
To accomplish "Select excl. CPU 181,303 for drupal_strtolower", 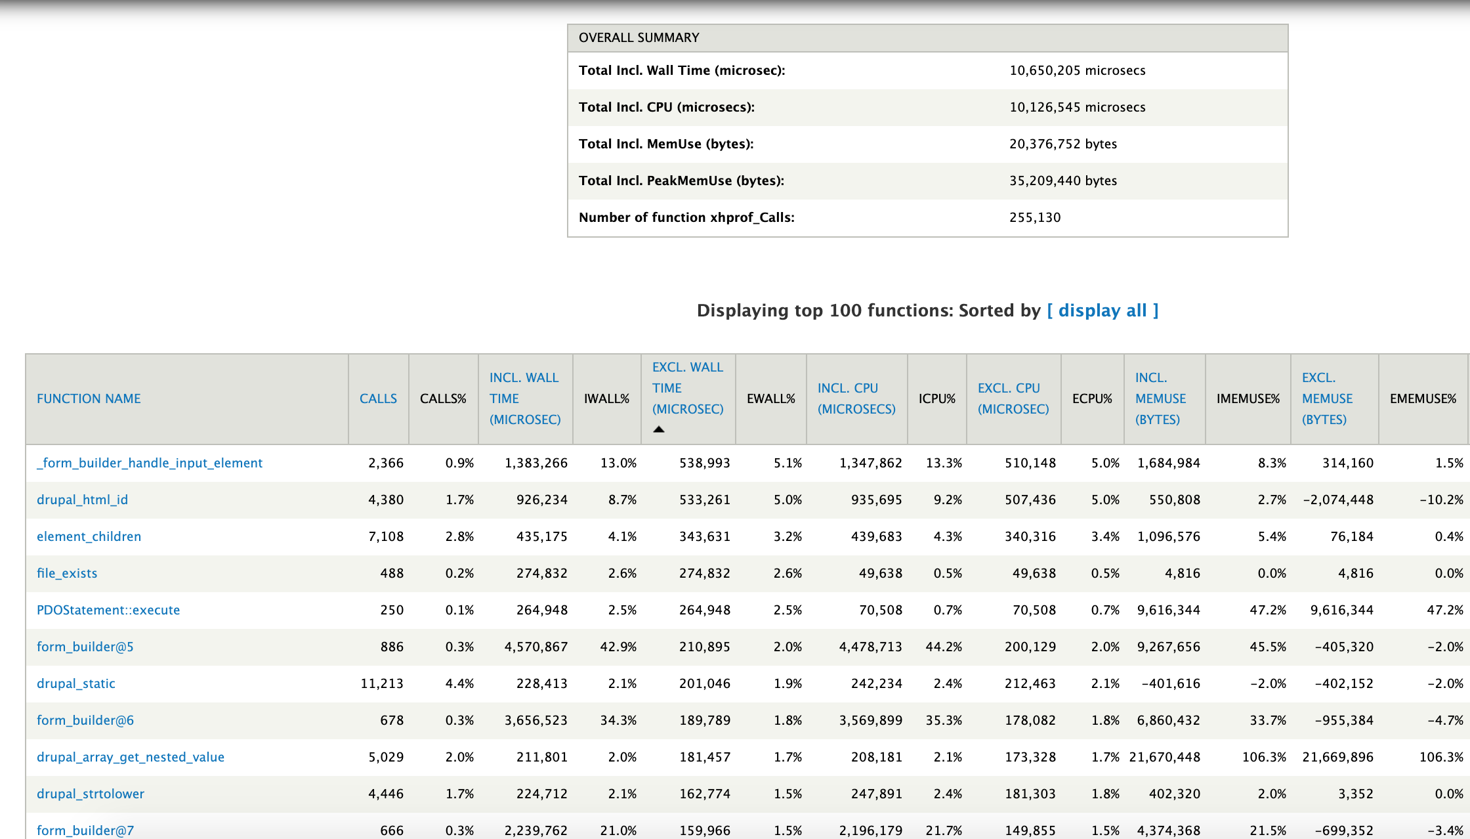I will click(x=1030, y=794).
